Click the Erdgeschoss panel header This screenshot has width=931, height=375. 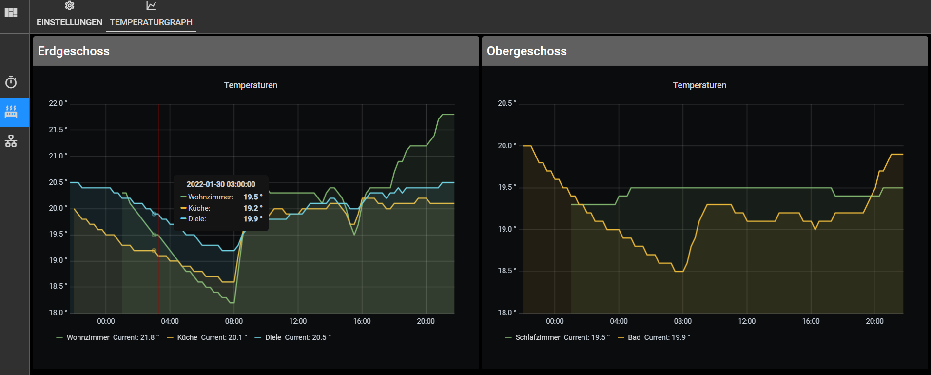click(x=256, y=51)
